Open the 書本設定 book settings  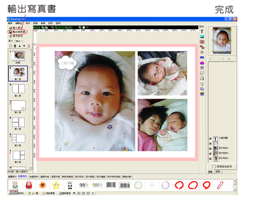pyautogui.click(x=16, y=36)
